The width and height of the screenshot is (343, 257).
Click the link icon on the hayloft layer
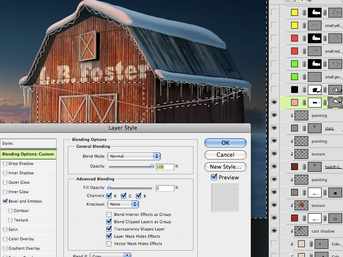304,167
